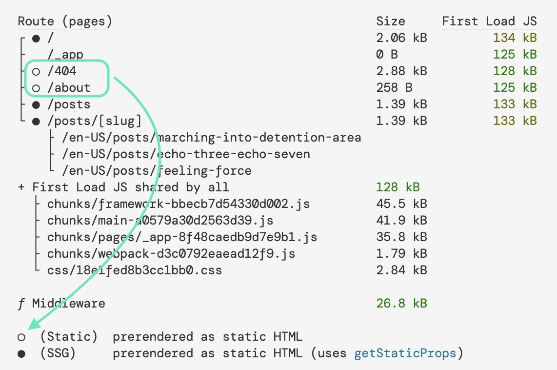
Task: Click the css/18e1fed8b3cc1bb0.css file entry
Action: pos(134,270)
